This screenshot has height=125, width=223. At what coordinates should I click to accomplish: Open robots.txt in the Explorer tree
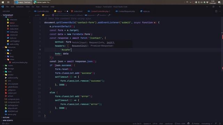click(x=14, y=35)
